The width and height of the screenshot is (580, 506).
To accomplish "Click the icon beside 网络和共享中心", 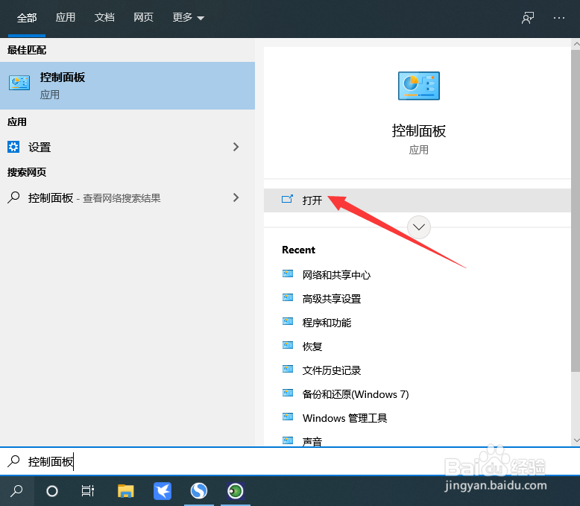I will [288, 273].
